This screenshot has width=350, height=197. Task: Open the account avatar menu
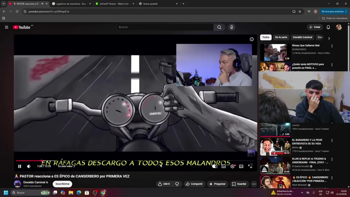click(x=339, y=27)
